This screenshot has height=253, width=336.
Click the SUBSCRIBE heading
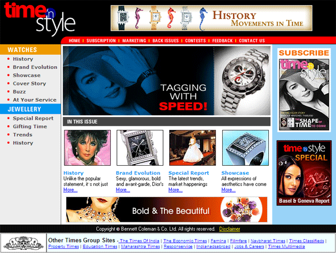[x=304, y=53]
